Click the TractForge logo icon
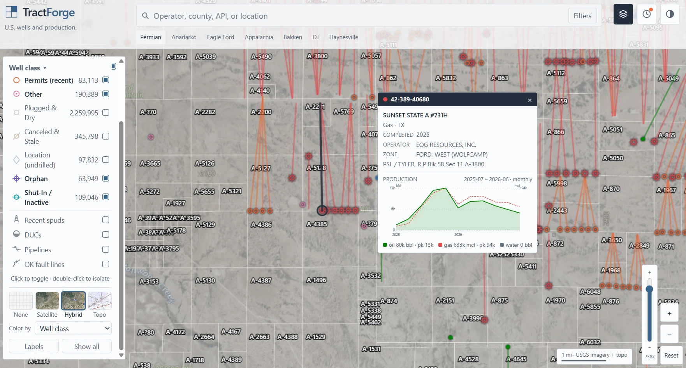The width and height of the screenshot is (686, 368). (11, 12)
